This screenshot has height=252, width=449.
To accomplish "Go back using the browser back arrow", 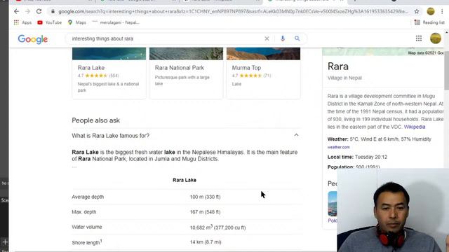I will tap(16, 11).
